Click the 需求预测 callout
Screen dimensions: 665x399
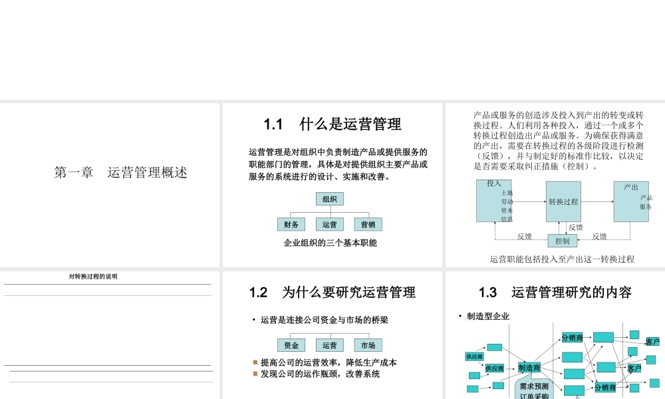click(x=534, y=386)
